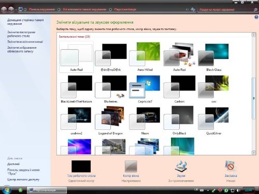Open the network tray icon
The width and height of the screenshot is (259, 194).
233,190
